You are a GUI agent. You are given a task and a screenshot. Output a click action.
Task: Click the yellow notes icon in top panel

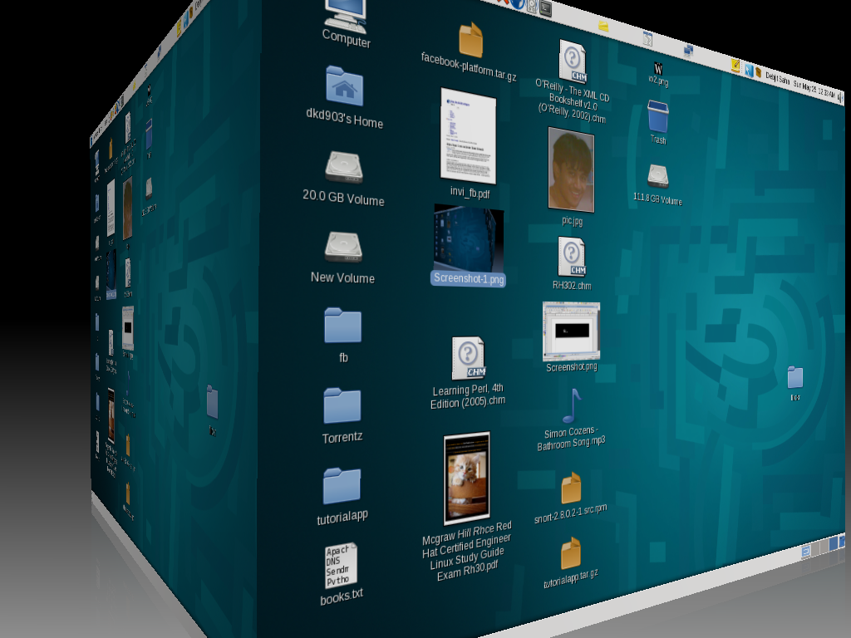pyautogui.click(x=735, y=65)
